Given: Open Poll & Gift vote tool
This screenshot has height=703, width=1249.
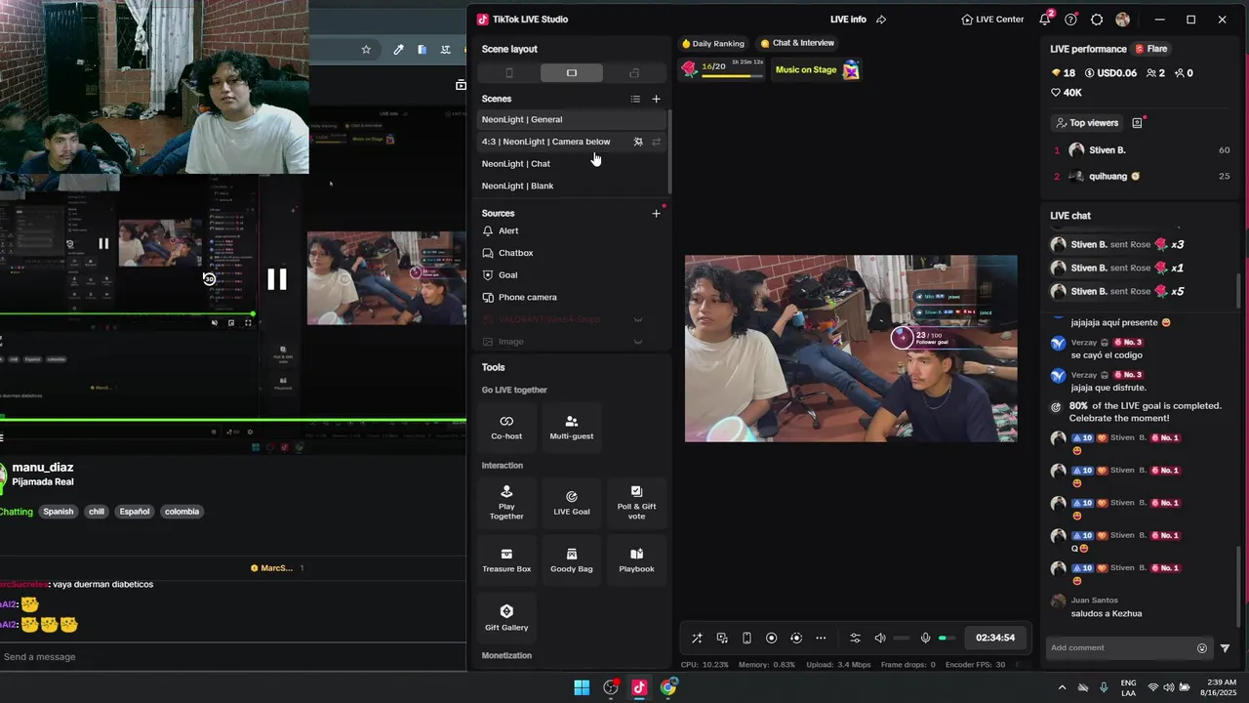Looking at the screenshot, I should (636, 503).
